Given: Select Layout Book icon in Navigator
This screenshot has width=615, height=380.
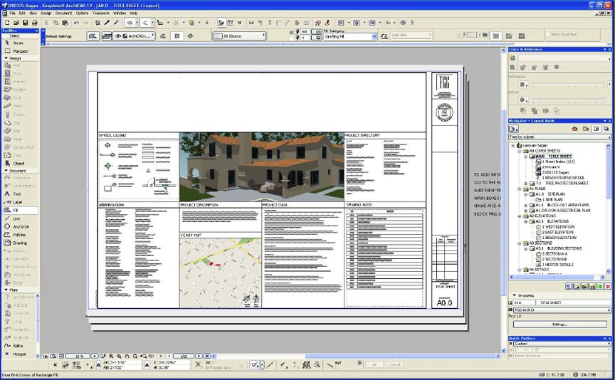Looking at the screenshot, I should [x=596, y=129].
